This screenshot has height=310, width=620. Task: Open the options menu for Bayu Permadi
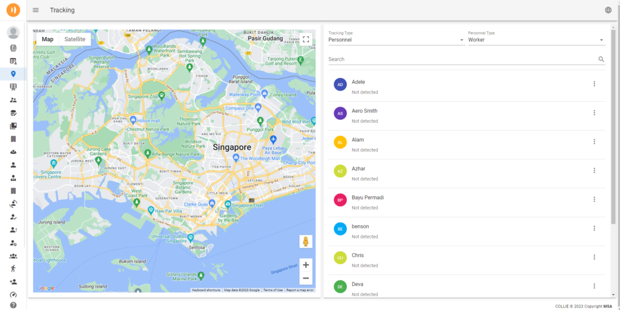click(594, 199)
